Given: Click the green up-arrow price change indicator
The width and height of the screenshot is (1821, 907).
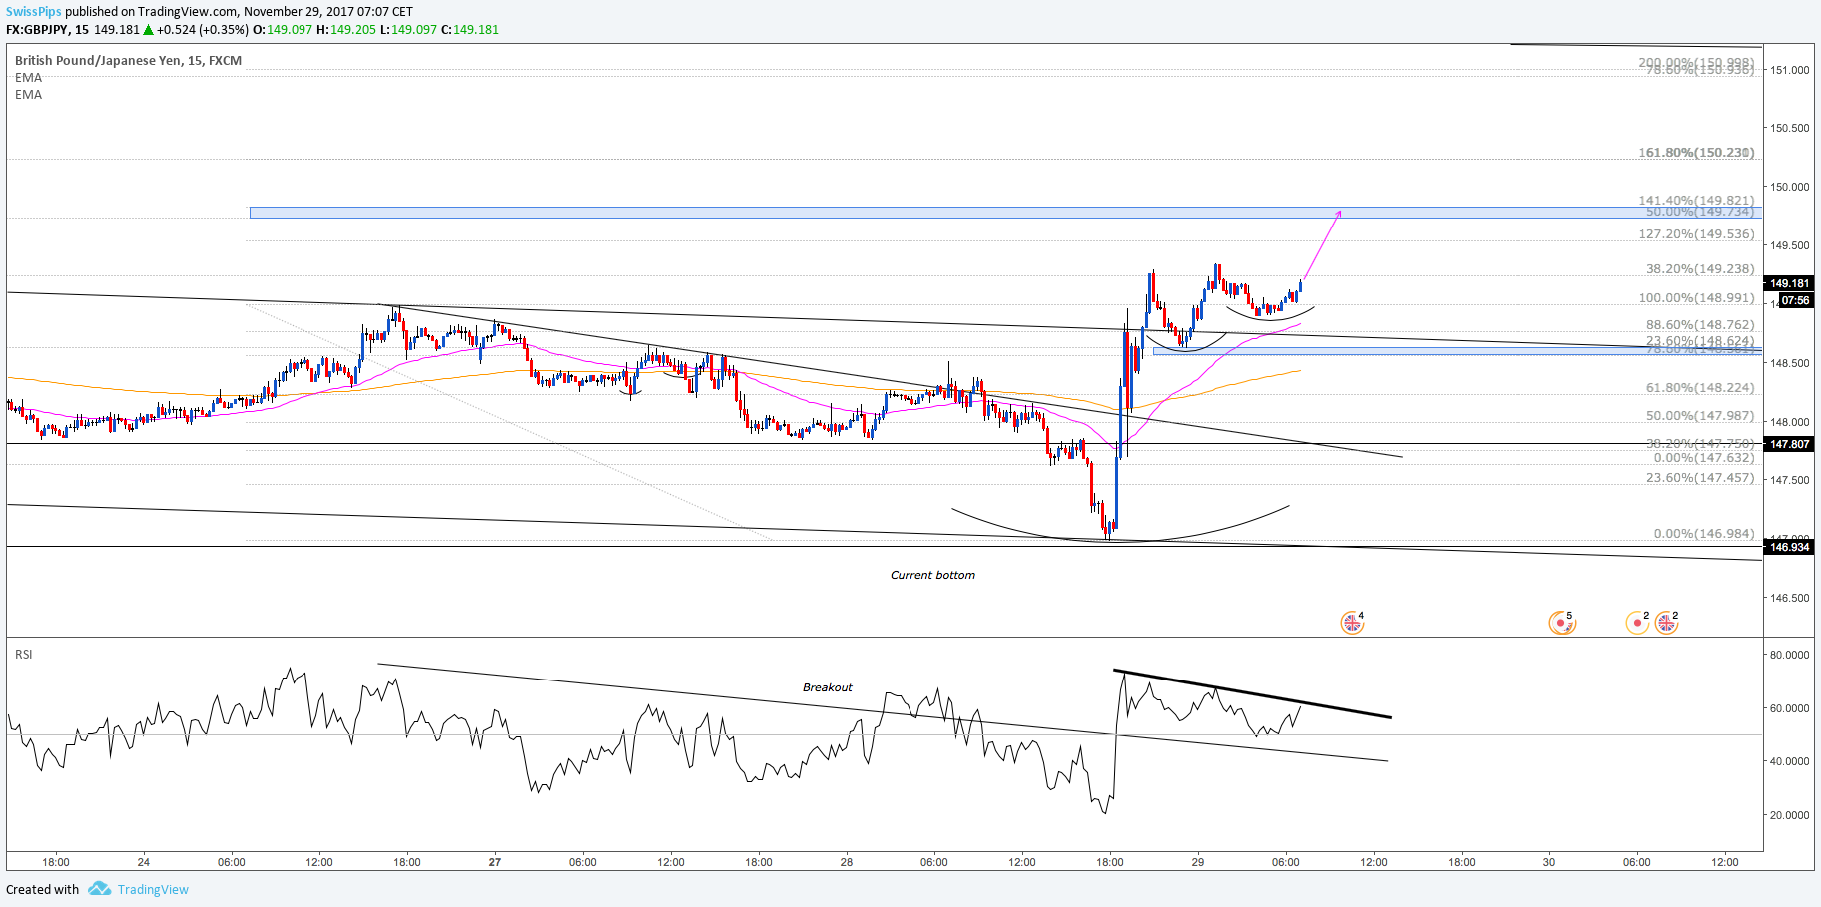Looking at the screenshot, I should 149,30.
